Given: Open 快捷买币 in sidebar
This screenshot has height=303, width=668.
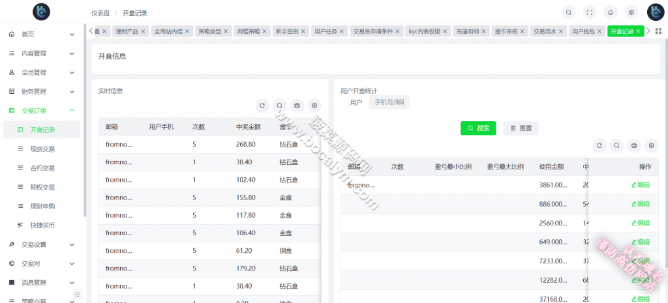Looking at the screenshot, I should point(42,225).
